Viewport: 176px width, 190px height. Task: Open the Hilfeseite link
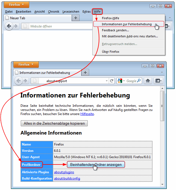click(x=87, y=114)
